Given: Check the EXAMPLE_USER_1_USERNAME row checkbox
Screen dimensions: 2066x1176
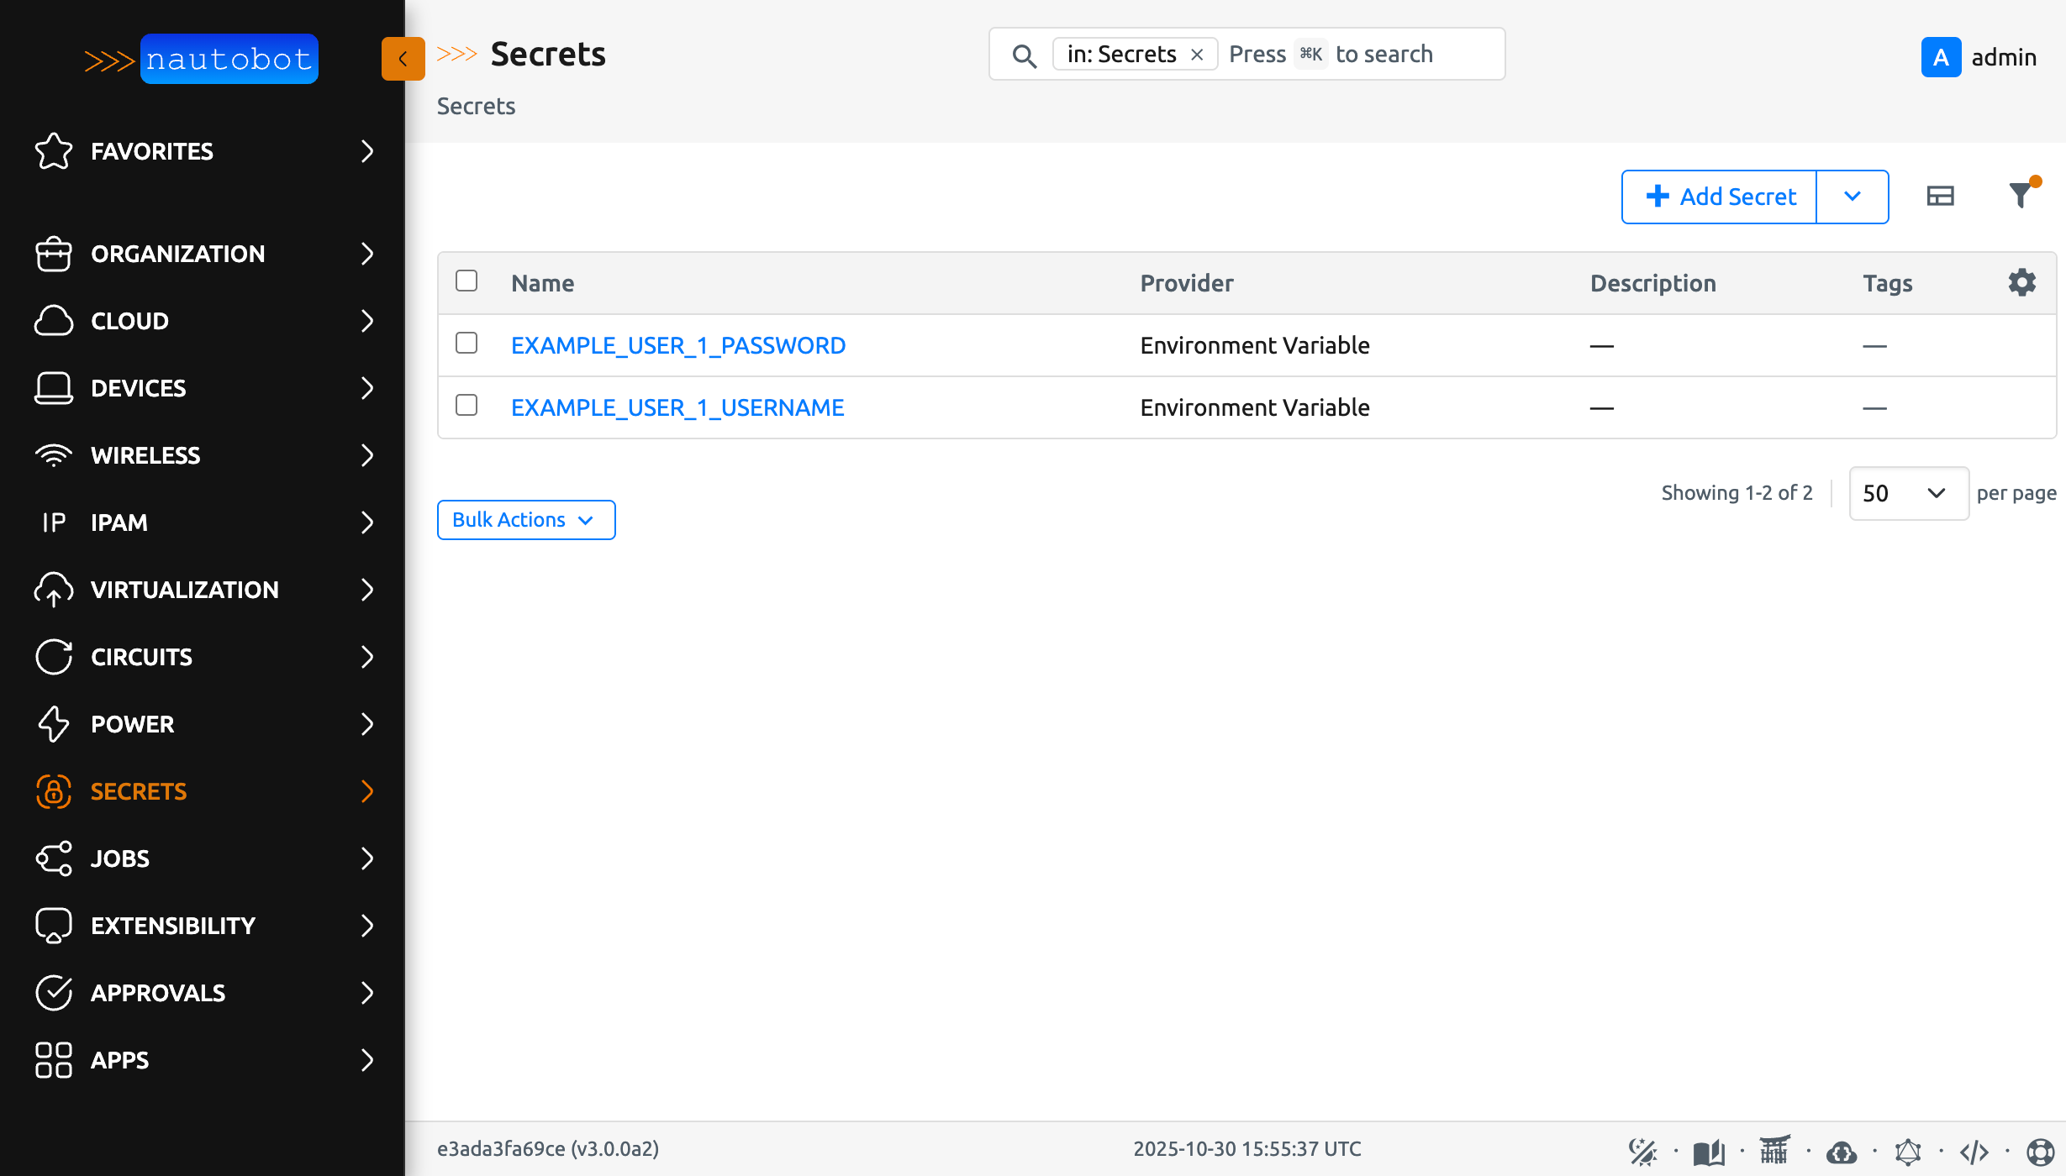Looking at the screenshot, I should point(466,406).
